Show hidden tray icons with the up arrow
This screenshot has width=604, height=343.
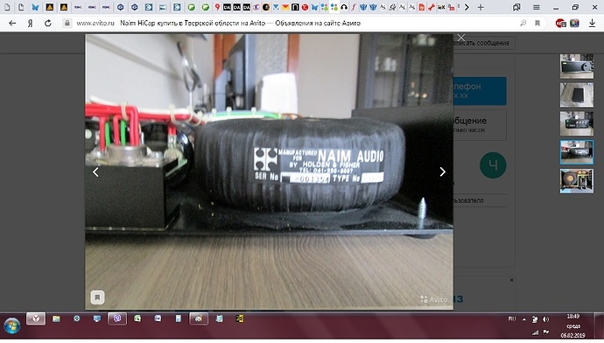click(x=524, y=319)
